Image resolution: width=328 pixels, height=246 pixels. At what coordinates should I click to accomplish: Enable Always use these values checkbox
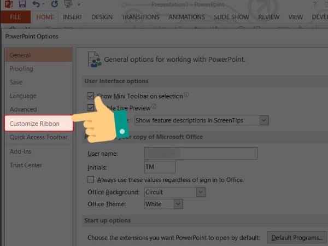click(x=91, y=179)
